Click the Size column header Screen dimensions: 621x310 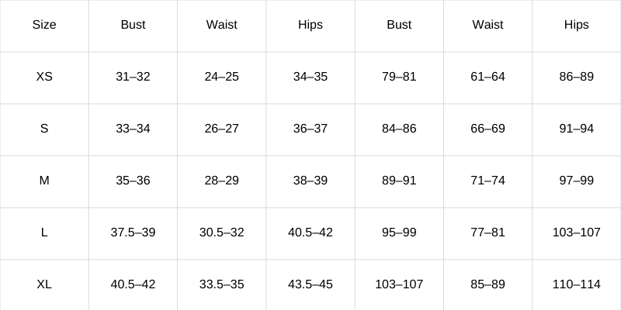[44, 25]
